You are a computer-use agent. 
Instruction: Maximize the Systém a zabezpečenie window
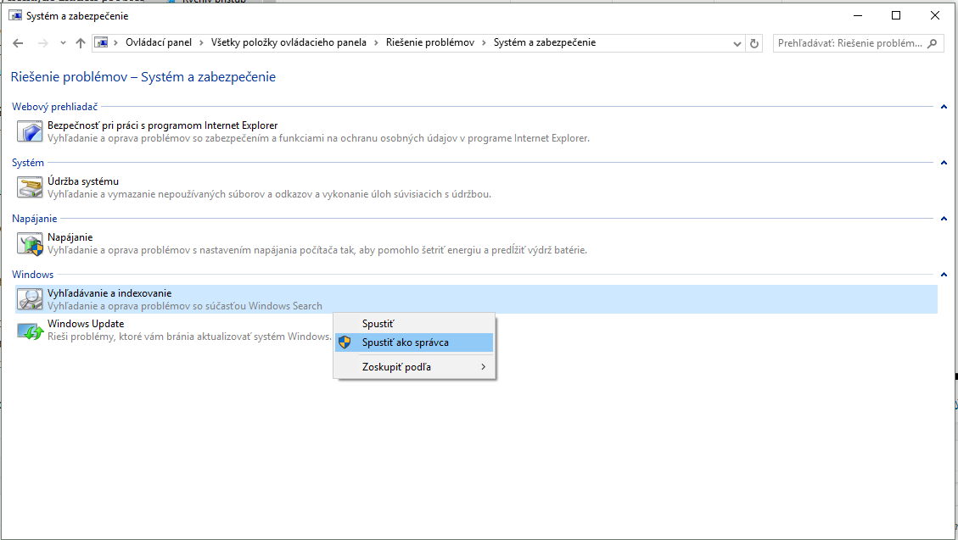[x=896, y=16]
